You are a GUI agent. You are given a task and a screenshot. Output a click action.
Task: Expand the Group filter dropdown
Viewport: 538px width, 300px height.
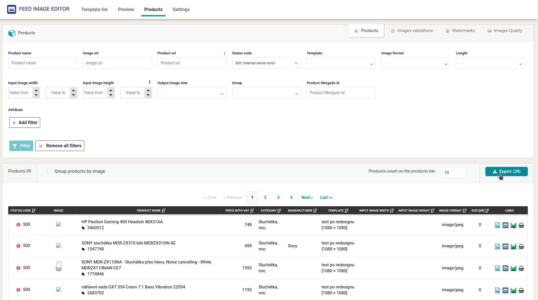[x=266, y=93]
